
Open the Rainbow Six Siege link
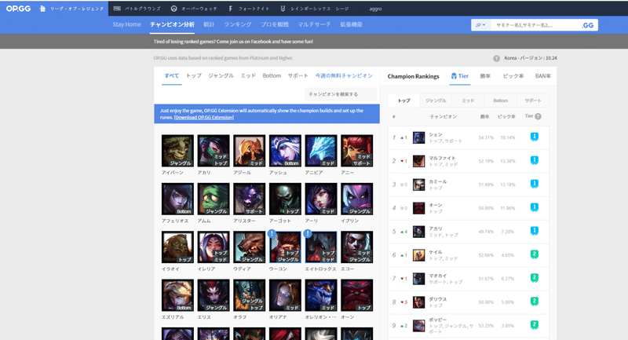point(315,9)
